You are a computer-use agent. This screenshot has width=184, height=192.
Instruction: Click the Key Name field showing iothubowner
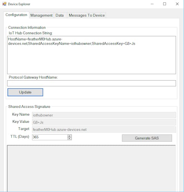tap(104, 115)
